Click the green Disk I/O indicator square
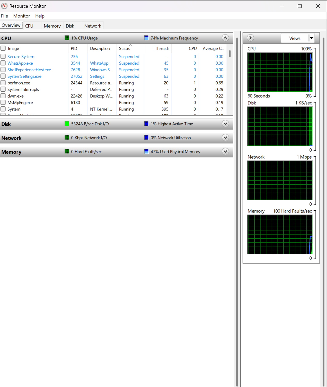 click(x=67, y=124)
